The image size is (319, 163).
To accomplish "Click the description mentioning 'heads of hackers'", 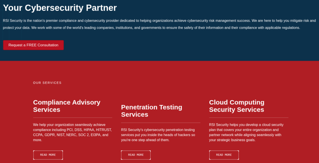I will pos(158,135).
